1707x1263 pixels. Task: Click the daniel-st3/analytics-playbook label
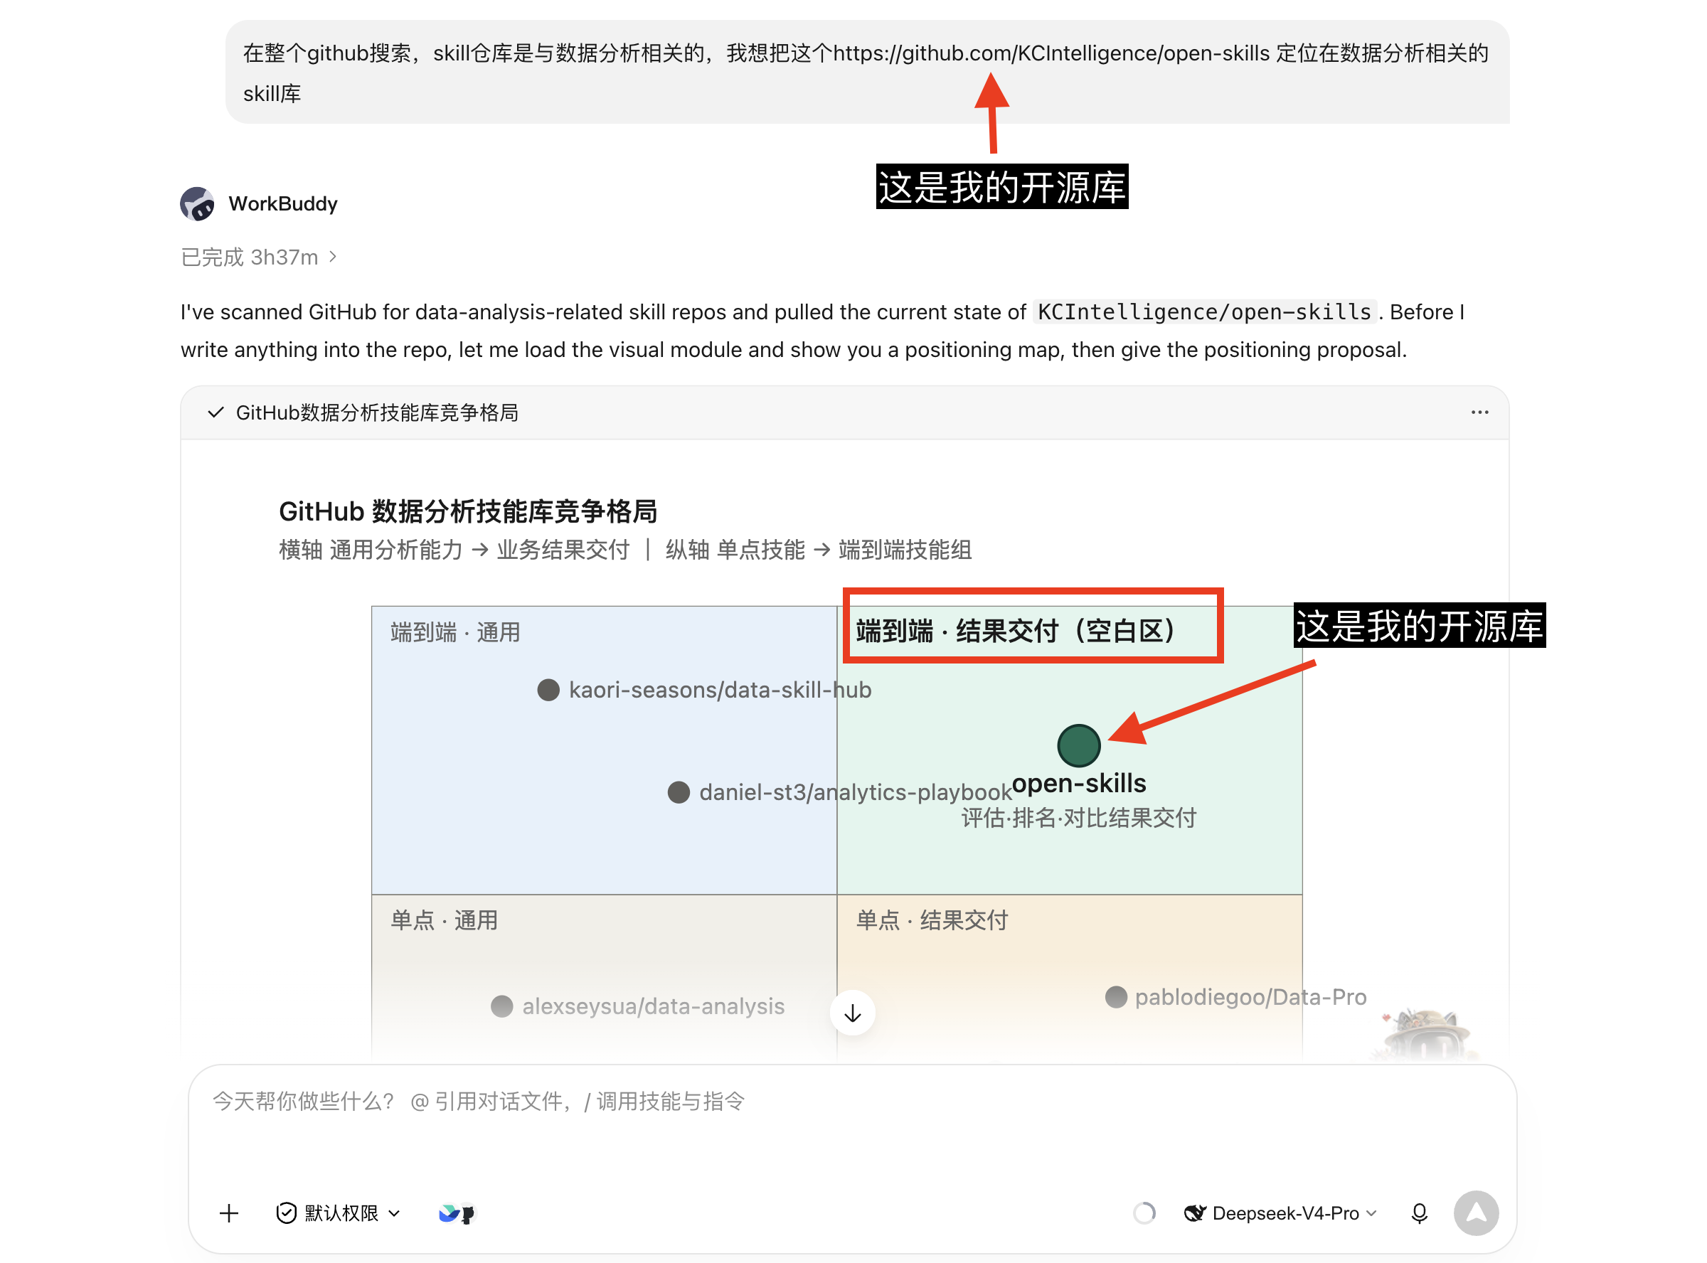click(856, 793)
